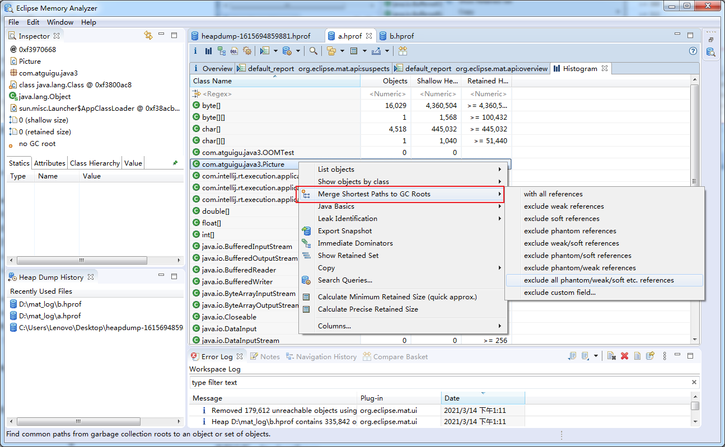Close the a.hprof editor tab

pyautogui.click(x=369, y=36)
